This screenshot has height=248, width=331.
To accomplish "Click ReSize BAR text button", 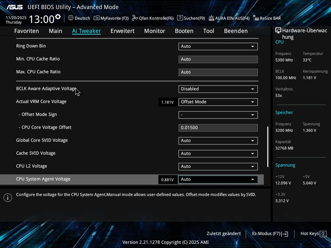I will pyautogui.click(x=270, y=18).
